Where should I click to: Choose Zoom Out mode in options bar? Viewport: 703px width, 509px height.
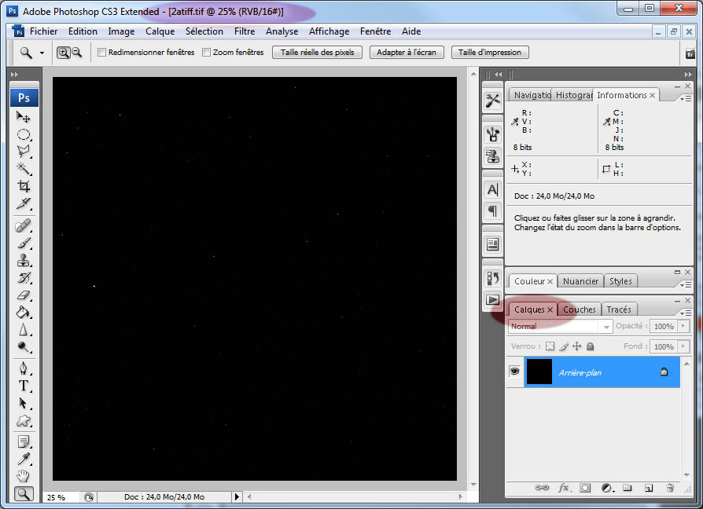pos(77,53)
